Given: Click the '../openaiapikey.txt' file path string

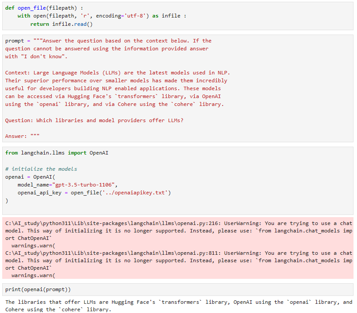Looking at the screenshot, I should [x=135, y=193].
